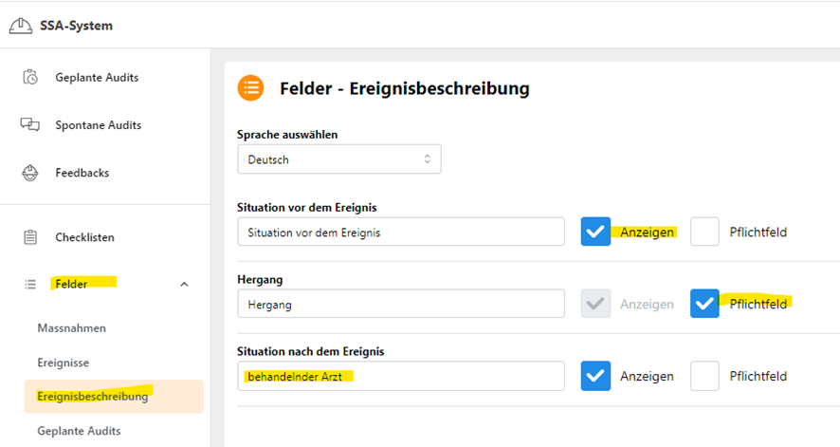Open the Ereignisse submenu item
The height and width of the screenshot is (447, 840).
point(64,363)
